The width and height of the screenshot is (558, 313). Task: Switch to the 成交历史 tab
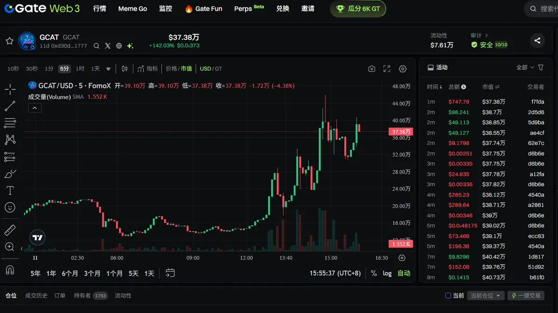pyautogui.click(x=36, y=296)
